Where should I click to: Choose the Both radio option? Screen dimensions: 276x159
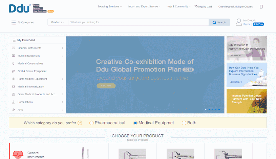pyautogui.click(x=184, y=123)
